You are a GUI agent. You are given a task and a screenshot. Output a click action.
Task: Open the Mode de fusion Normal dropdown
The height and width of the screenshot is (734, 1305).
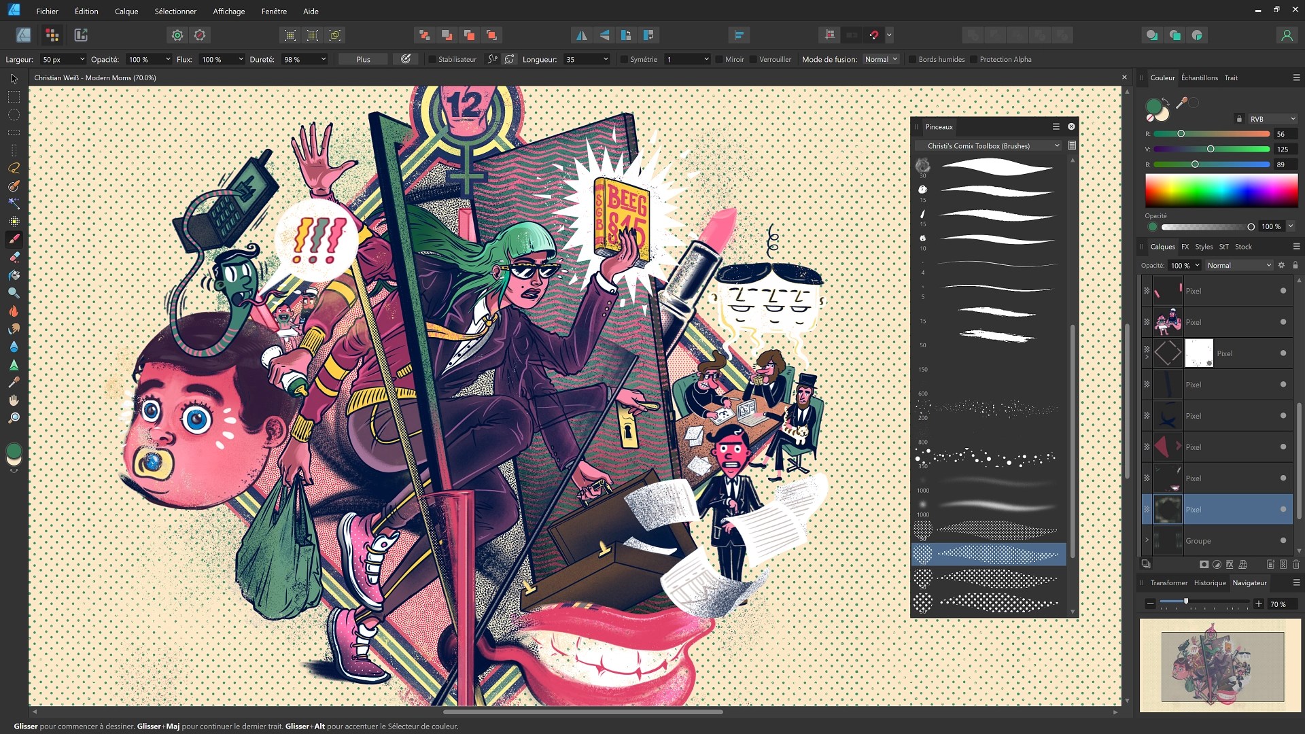point(881,60)
